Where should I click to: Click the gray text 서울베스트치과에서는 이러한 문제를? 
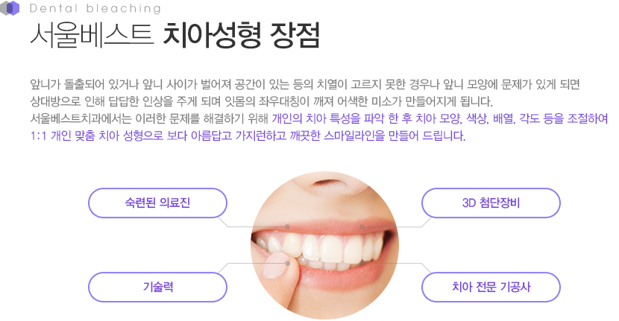pyautogui.click(x=149, y=118)
